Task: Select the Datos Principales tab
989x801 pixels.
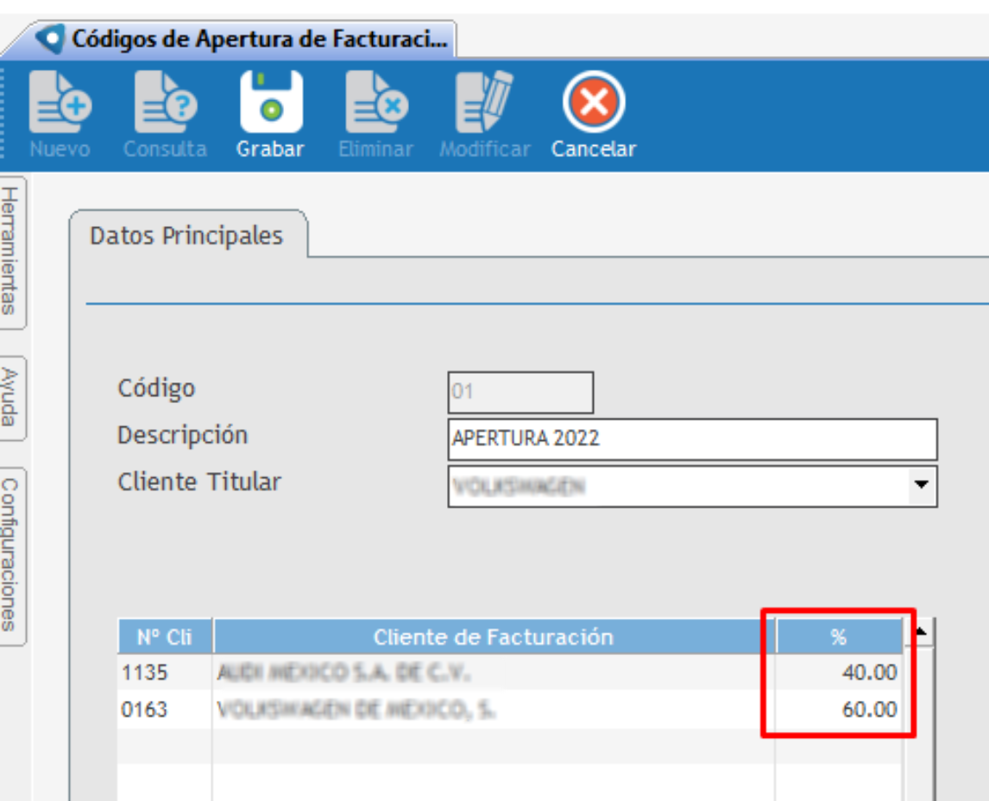Action: (x=186, y=236)
